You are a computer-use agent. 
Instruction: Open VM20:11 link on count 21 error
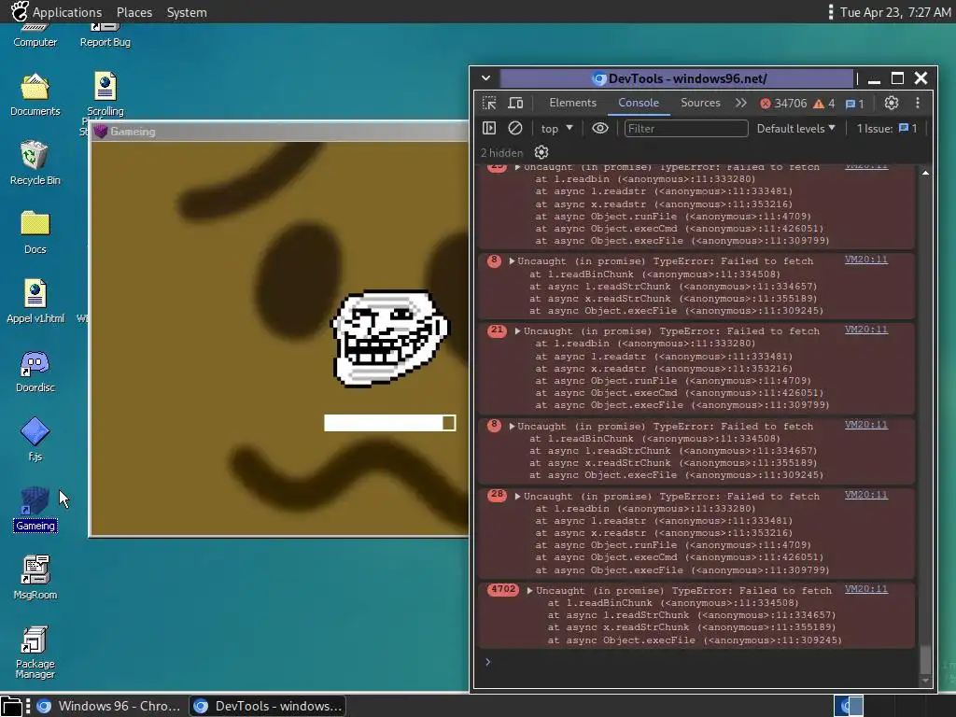(865, 330)
